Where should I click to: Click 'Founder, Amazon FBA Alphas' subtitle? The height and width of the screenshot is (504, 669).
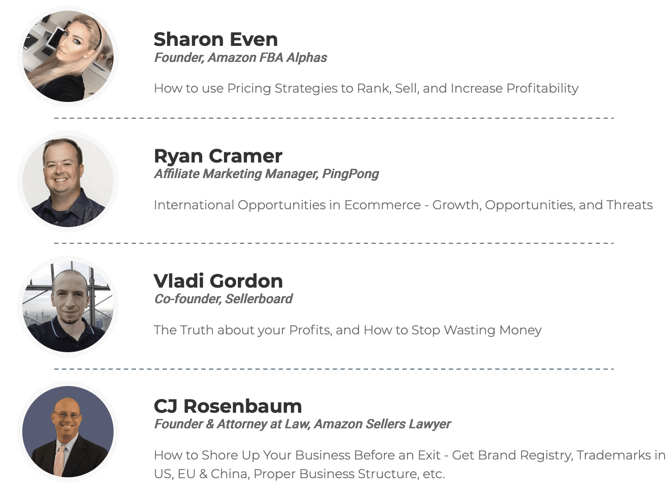click(241, 58)
